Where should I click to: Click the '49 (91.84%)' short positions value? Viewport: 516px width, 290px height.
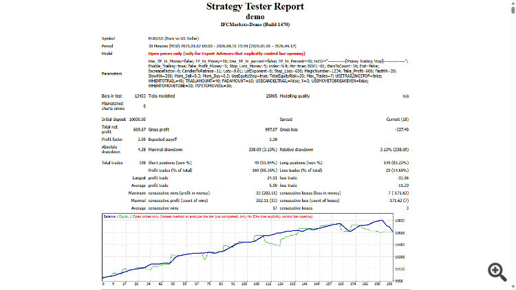266,163
